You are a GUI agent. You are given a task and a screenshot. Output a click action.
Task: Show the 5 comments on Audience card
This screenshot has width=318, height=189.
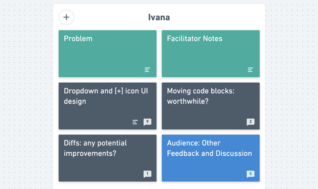pos(250,174)
